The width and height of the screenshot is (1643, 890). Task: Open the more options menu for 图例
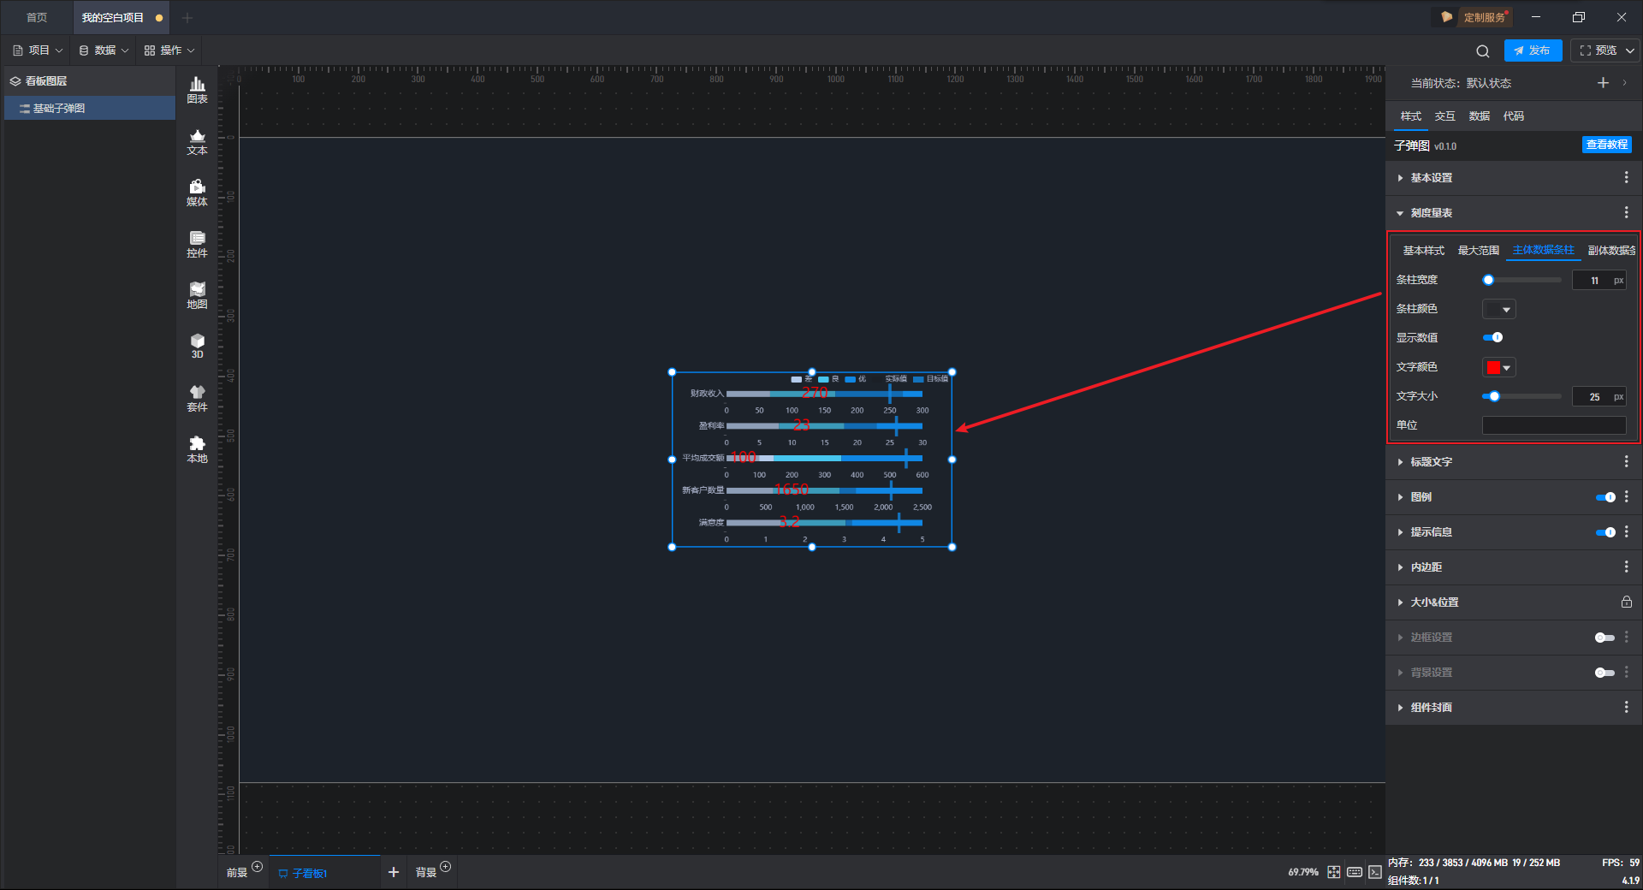(x=1626, y=497)
